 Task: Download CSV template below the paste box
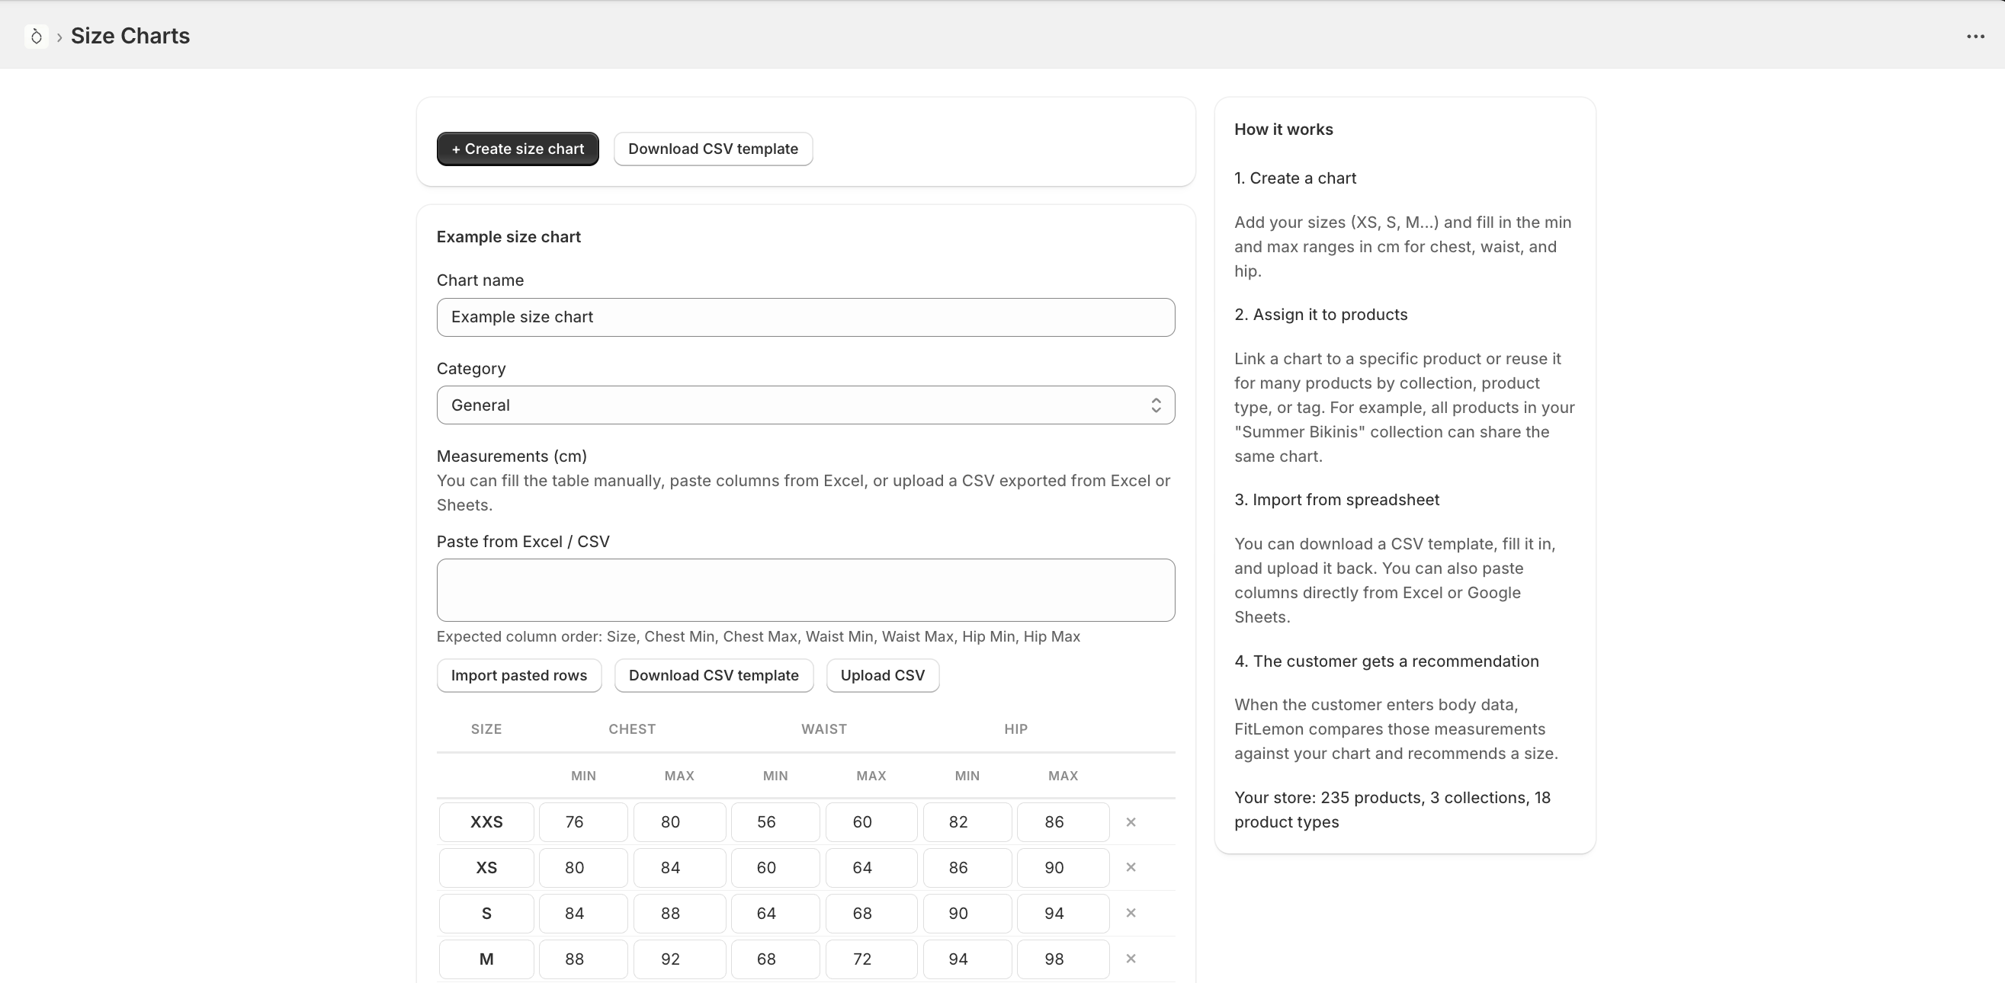[714, 675]
